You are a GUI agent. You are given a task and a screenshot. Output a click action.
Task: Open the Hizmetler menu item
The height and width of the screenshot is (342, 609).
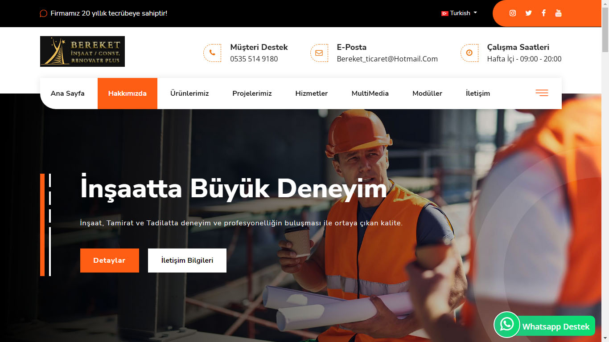tap(312, 94)
